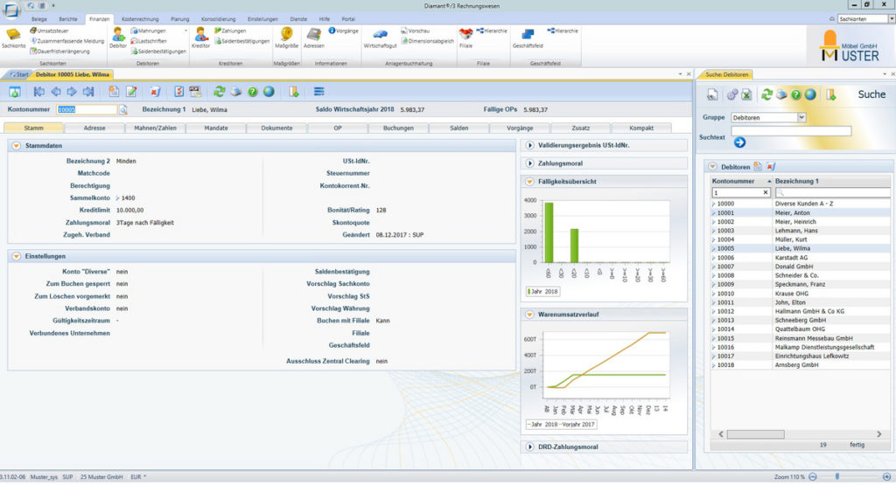
Task: Delete icon next to Debitoren list header
Action: pyautogui.click(x=771, y=167)
